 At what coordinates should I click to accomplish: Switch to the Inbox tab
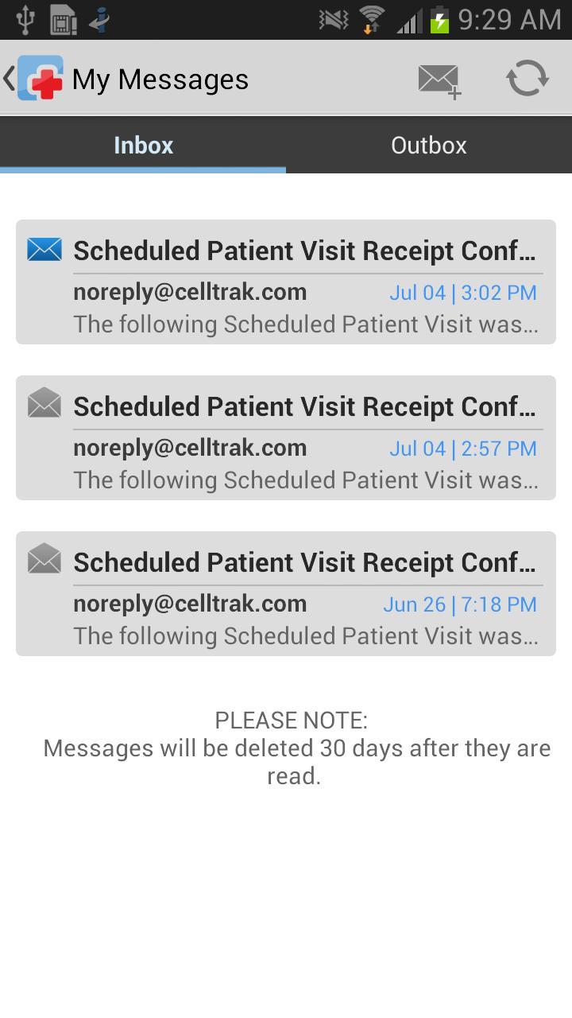tap(143, 145)
